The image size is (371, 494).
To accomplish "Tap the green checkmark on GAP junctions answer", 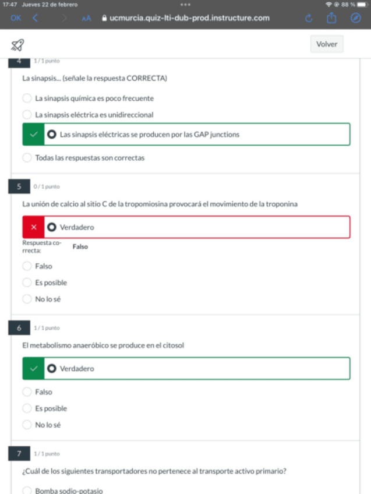I will tap(33, 134).
